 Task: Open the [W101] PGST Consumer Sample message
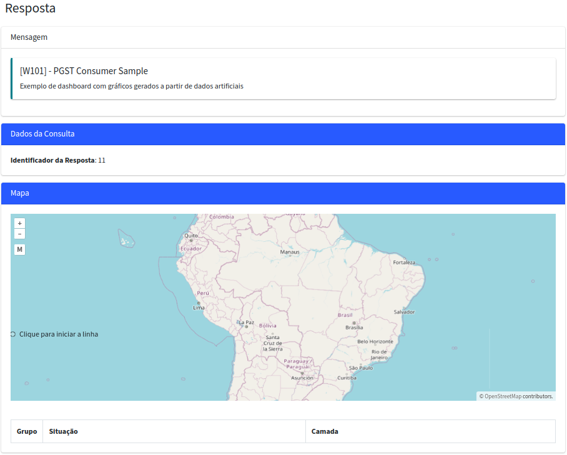(x=84, y=71)
